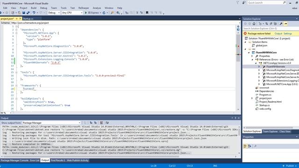The height and width of the screenshot is (168, 299).
Task: Click Sync with Active Document icon
Action: 267,24
